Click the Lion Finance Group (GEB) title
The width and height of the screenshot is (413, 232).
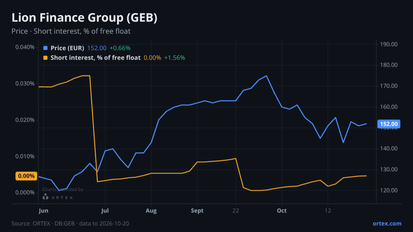point(84,18)
